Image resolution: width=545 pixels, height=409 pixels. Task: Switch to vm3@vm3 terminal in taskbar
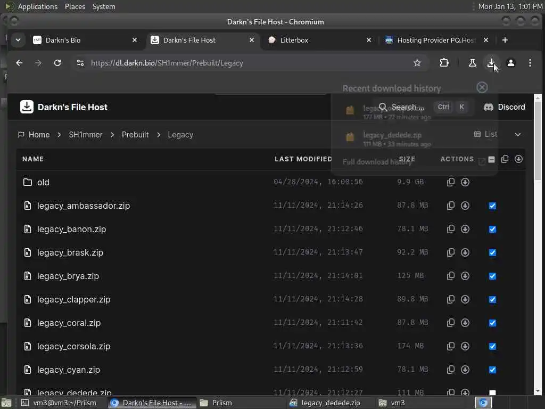coord(59,403)
